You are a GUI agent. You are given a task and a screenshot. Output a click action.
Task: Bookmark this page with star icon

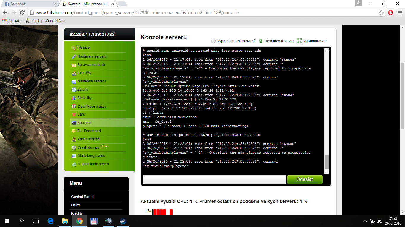(x=381, y=13)
